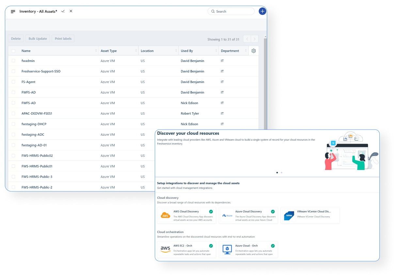The height and width of the screenshot is (278, 397).
Task: Click in the Search field
Action: click(233, 11)
